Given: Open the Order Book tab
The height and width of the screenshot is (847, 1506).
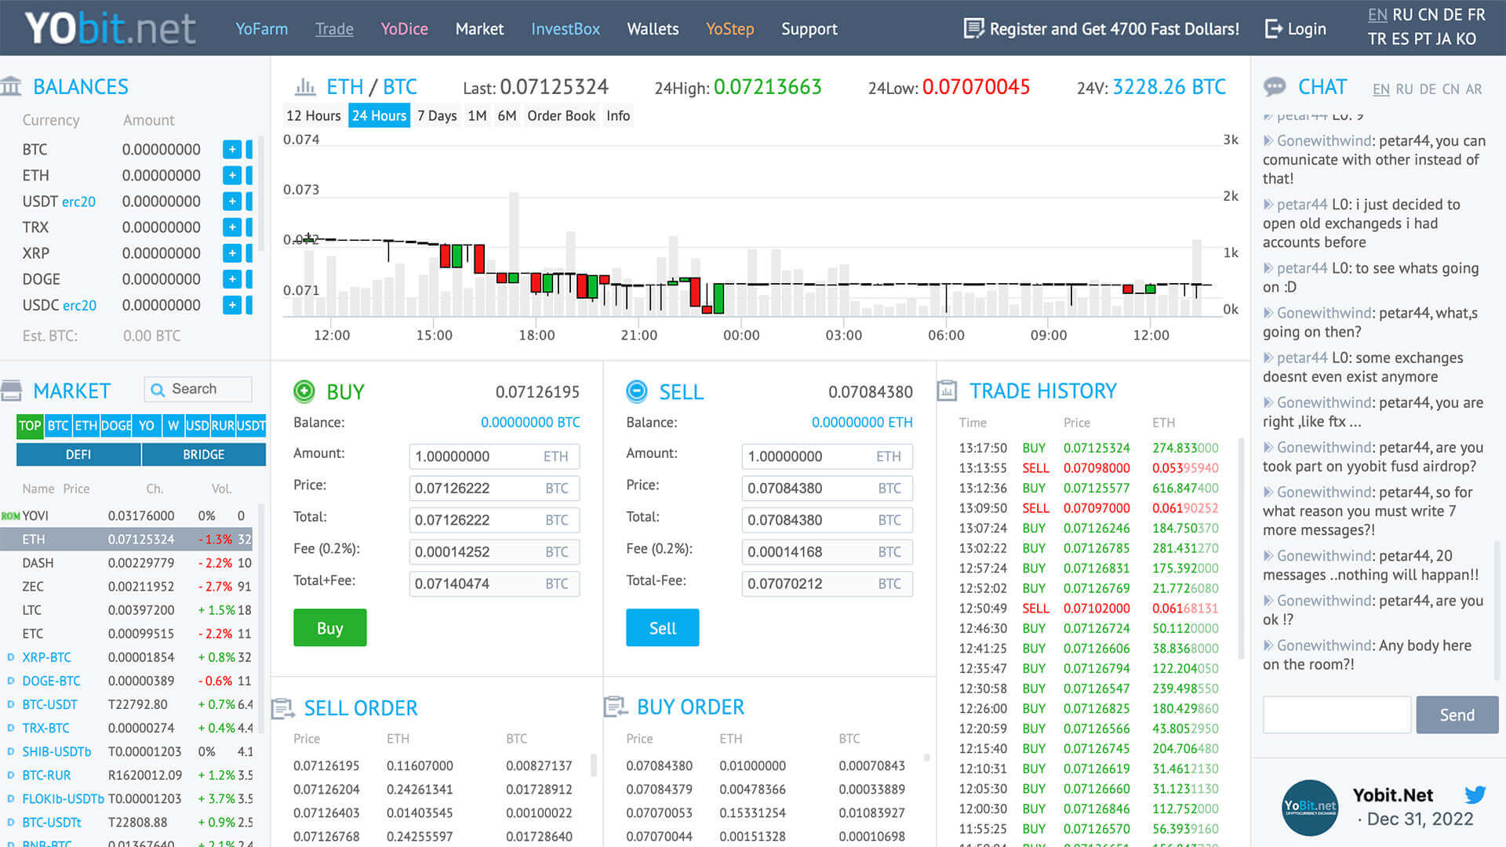Looking at the screenshot, I should coord(561,115).
